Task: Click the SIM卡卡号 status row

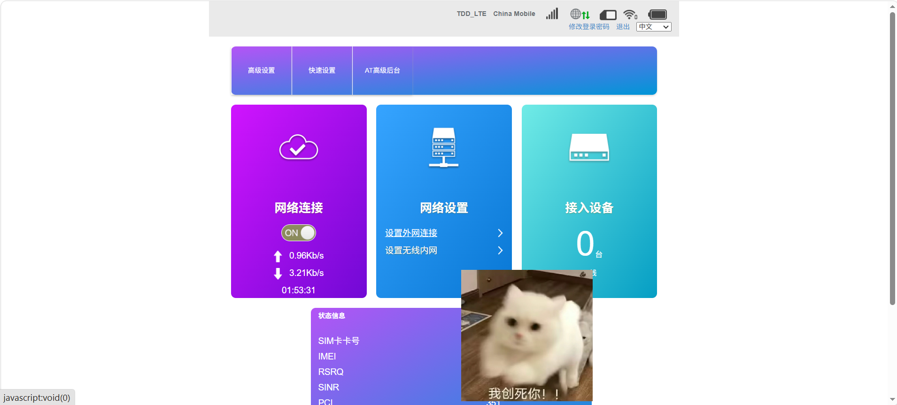Action: point(339,341)
